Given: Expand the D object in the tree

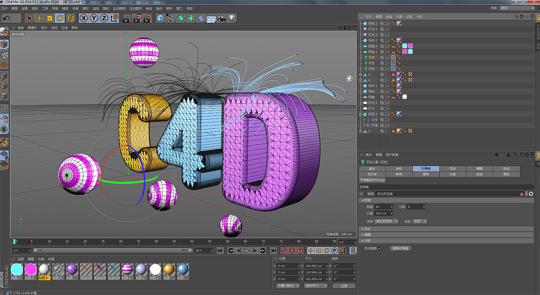Looking at the screenshot, I should pyautogui.click(x=361, y=74).
